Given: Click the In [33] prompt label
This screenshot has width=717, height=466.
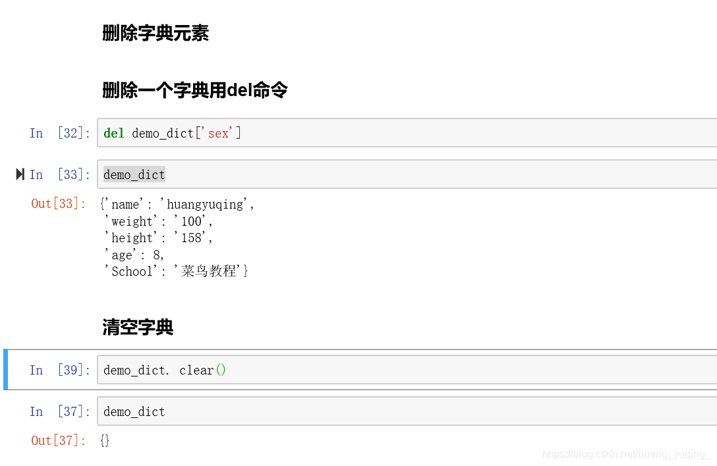Looking at the screenshot, I should tap(60, 174).
